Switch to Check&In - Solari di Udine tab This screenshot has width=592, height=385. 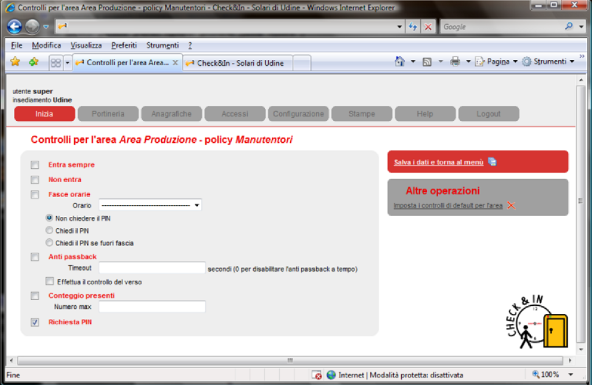tap(238, 63)
